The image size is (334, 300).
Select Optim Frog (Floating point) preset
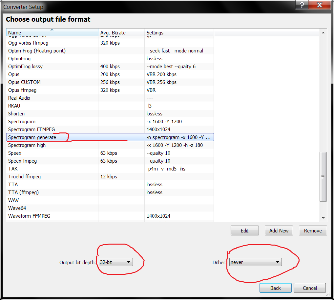pyautogui.click(x=110, y=51)
